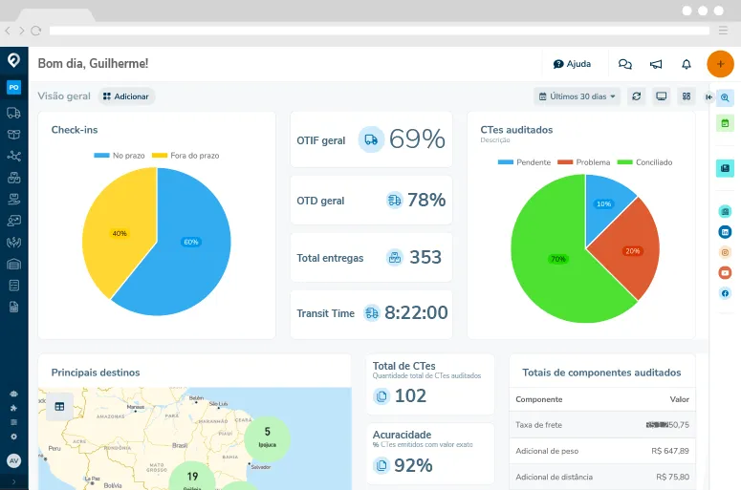Collapse the right panel arrow
The width and height of the screenshot is (741, 490).
[x=708, y=96]
